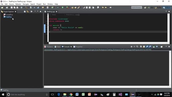Screen dimensions: 172x97
Task: Maximize the editor area
Action: click(x=169, y=11)
